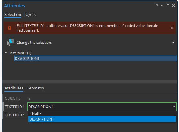Toggle the TEXTFIELD1 combo box arrow

(x=174, y=107)
